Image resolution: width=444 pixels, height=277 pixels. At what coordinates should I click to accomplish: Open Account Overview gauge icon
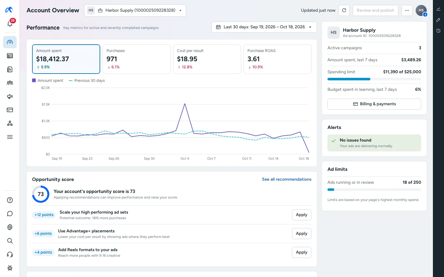pos(10,42)
